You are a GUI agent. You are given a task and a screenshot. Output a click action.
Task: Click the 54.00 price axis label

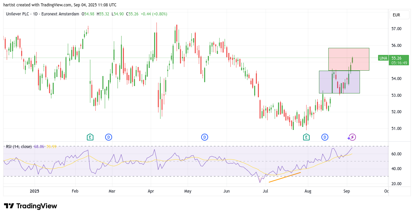(x=397, y=79)
